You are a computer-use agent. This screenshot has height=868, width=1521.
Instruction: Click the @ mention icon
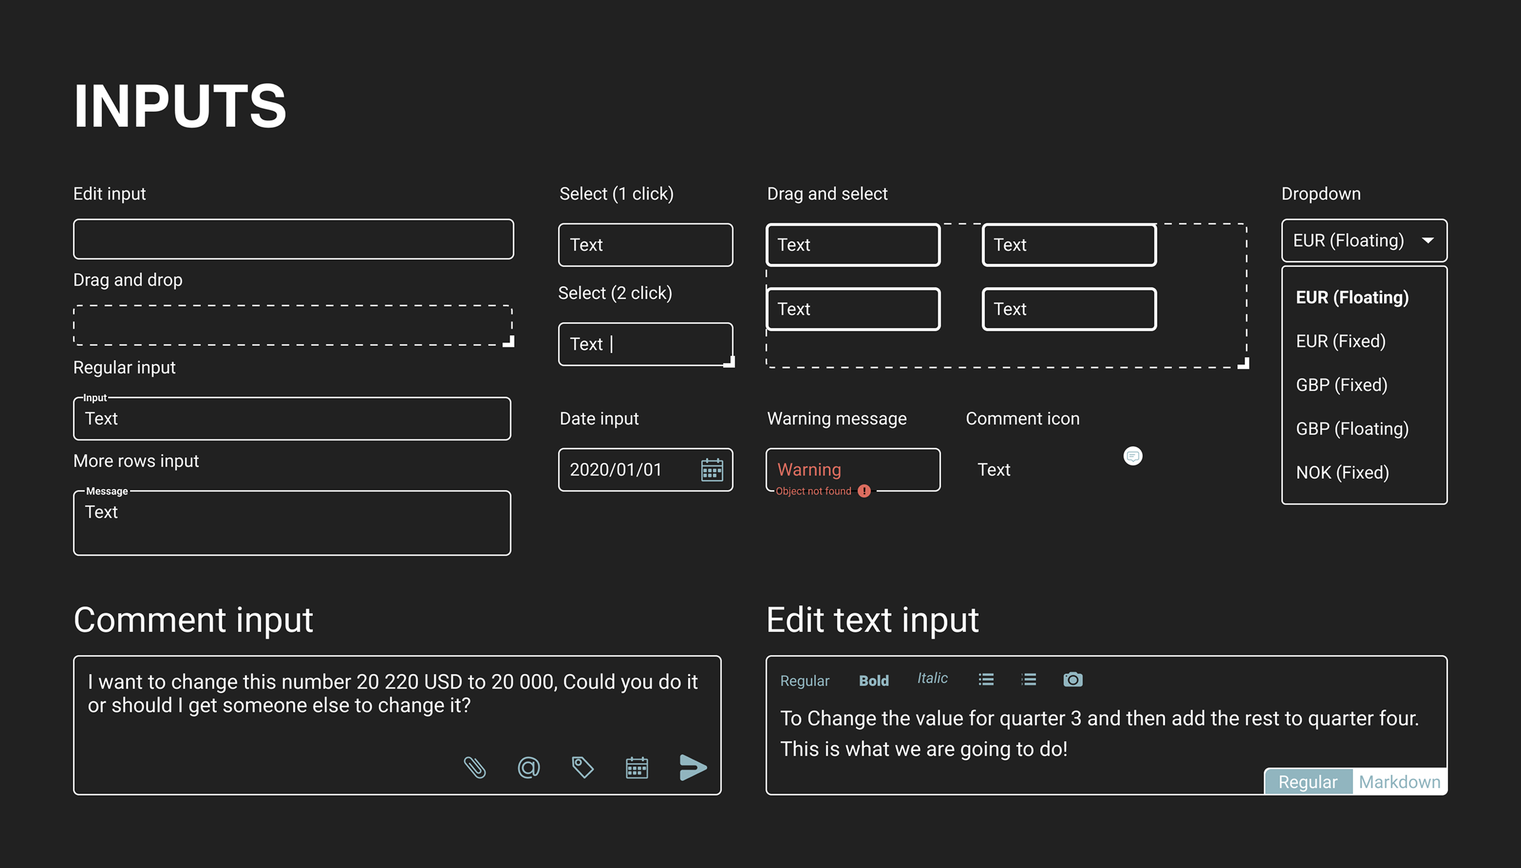pos(528,767)
